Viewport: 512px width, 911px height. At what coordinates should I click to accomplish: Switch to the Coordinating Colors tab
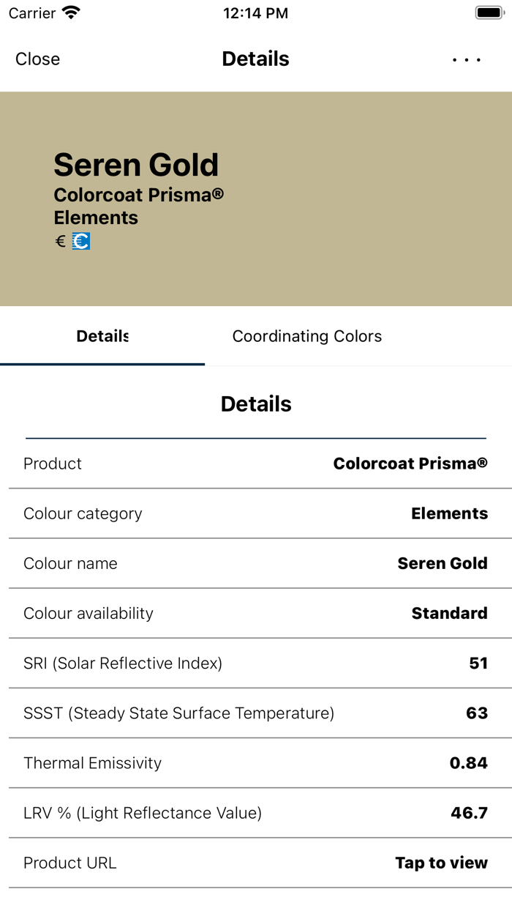(x=306, y=336)
